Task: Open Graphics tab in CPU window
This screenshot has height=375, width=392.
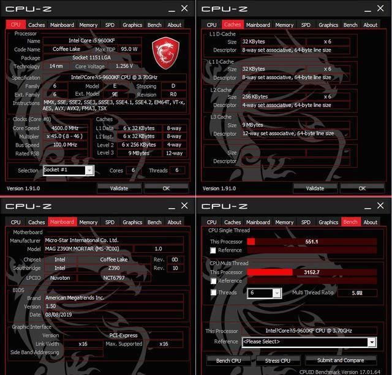Action: [x=132, y=25]
